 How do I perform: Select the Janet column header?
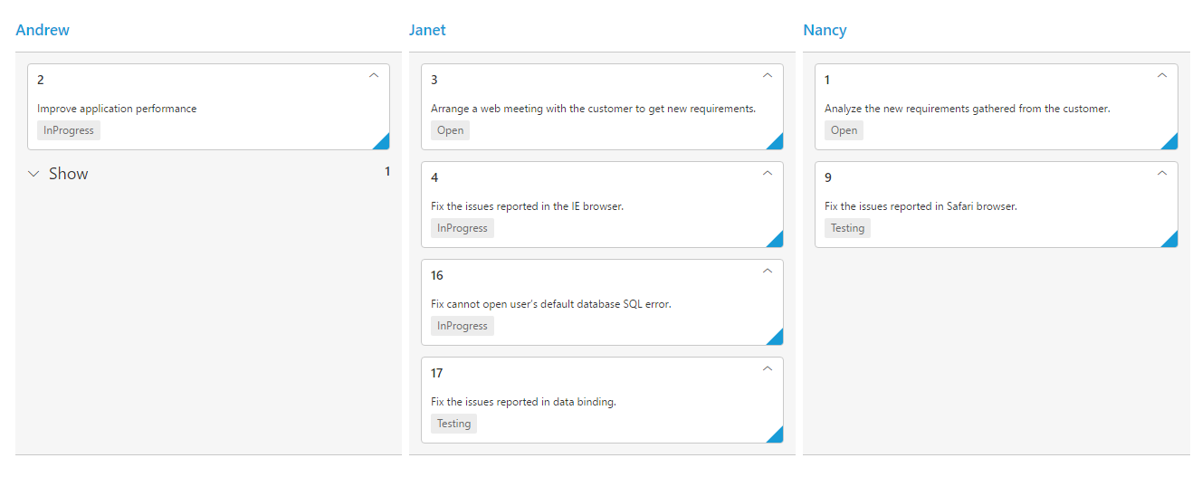[427, 30]
